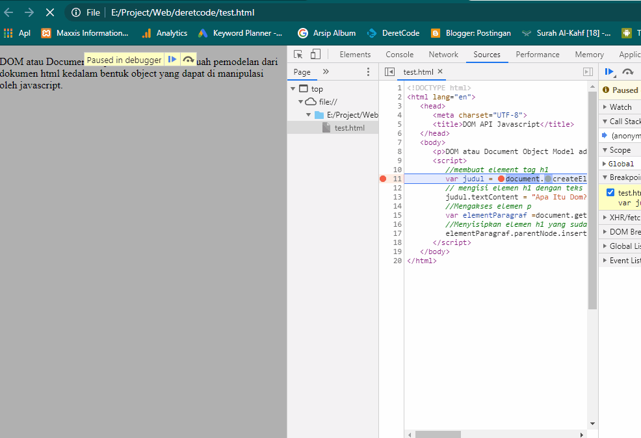This screenshot has width=641, height=438.
Task: Uncheck the test.html breakpoint checkbox
Action: 610,192
